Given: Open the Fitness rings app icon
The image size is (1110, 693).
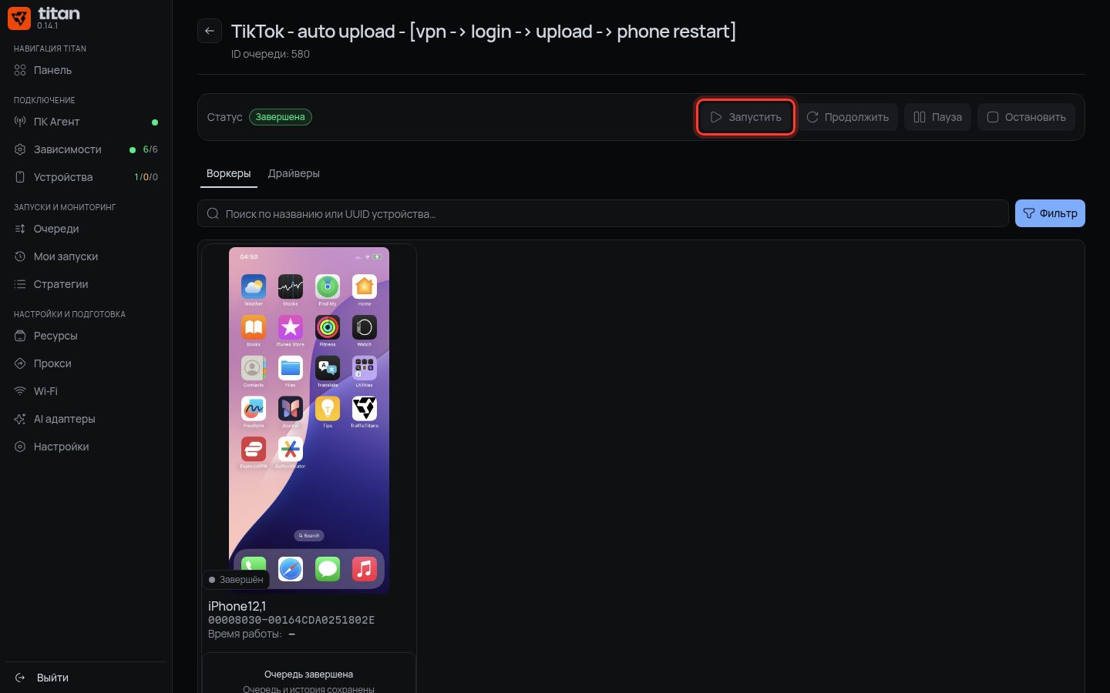Looking at the screenshot, I should pos(328,327).
